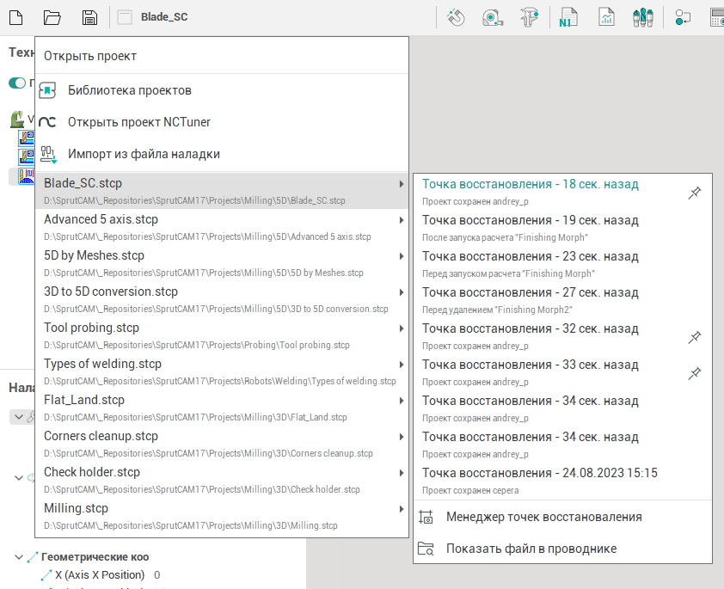Screen dimensions: 724x589
Task: Pin the restore point from 32 seconds ago
Action: pyautogui.click(x=695, y=338)
